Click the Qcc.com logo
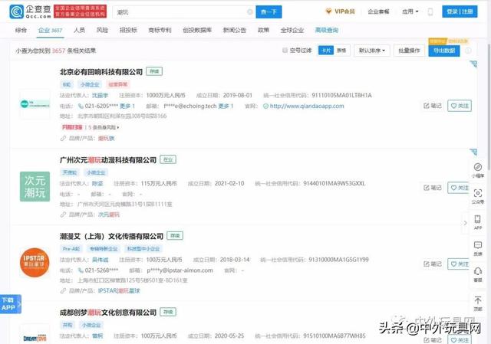This screenshot has width=491, height=344. (x=31, y=11)
